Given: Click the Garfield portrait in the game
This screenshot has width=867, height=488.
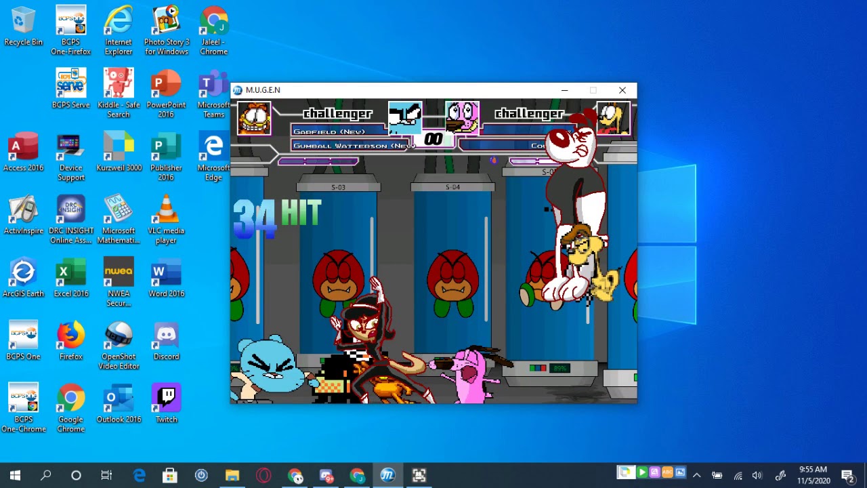Looking at the screenshot, I should point(254,119).
